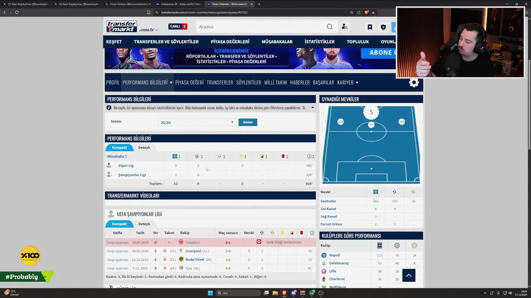Sort table by minutes played clock icon

[x=309, y=156]
